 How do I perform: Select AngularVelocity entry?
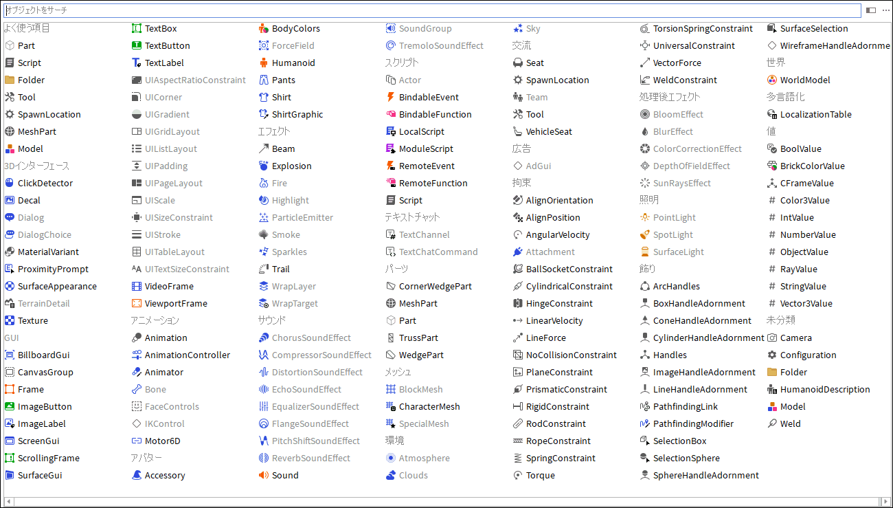pyautogui.click(x=558, y=234)
